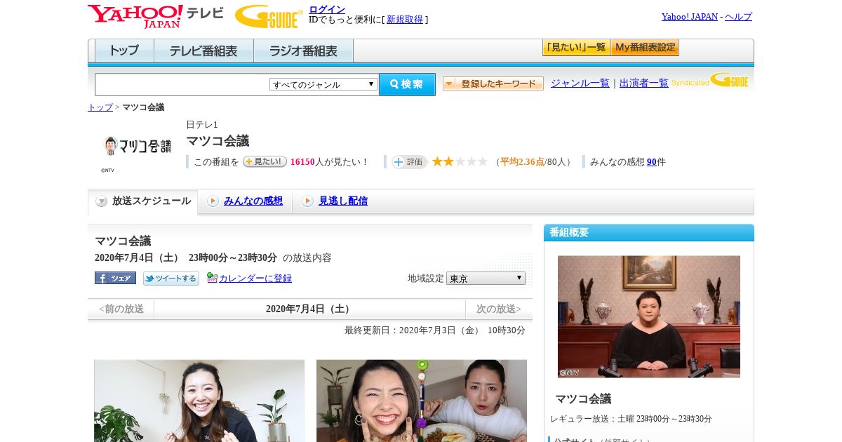Click orange play icon beside 見逃し配信
This screenshot has width=842, height=442.
point(307,201)
